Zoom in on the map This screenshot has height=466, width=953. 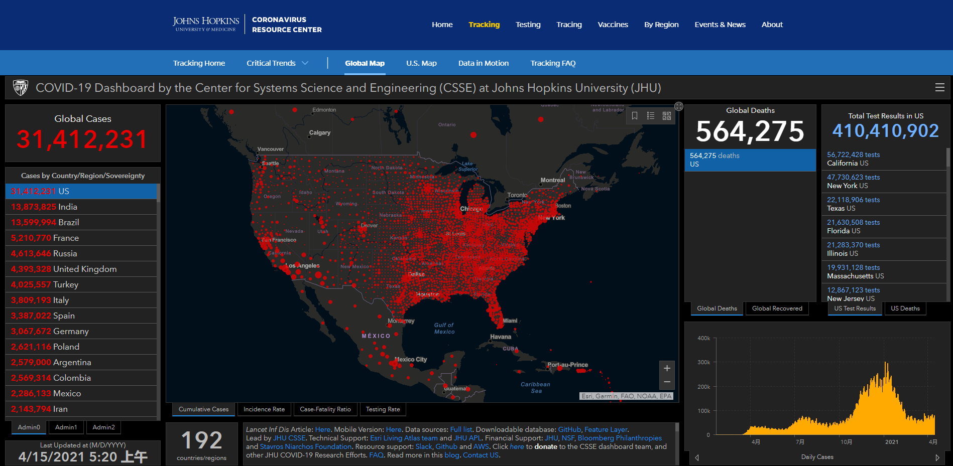pos(667,368)
